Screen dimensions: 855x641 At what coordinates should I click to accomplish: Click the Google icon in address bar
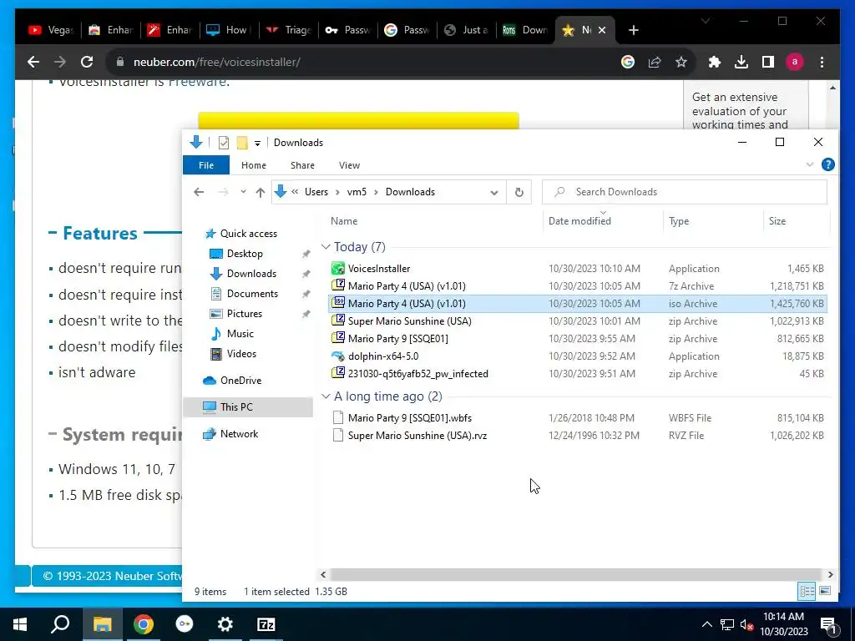(x=628, y=62)
